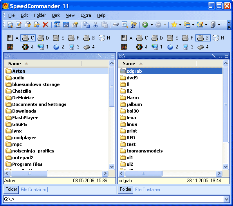Open the File menu
This screenshot has width=233, height=206.
point(11,15)
